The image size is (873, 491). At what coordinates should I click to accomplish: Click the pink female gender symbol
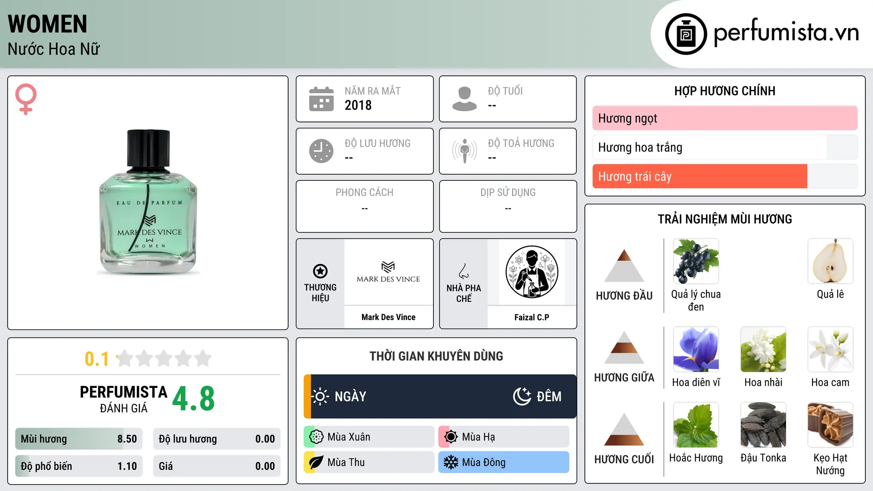[26, 99]
